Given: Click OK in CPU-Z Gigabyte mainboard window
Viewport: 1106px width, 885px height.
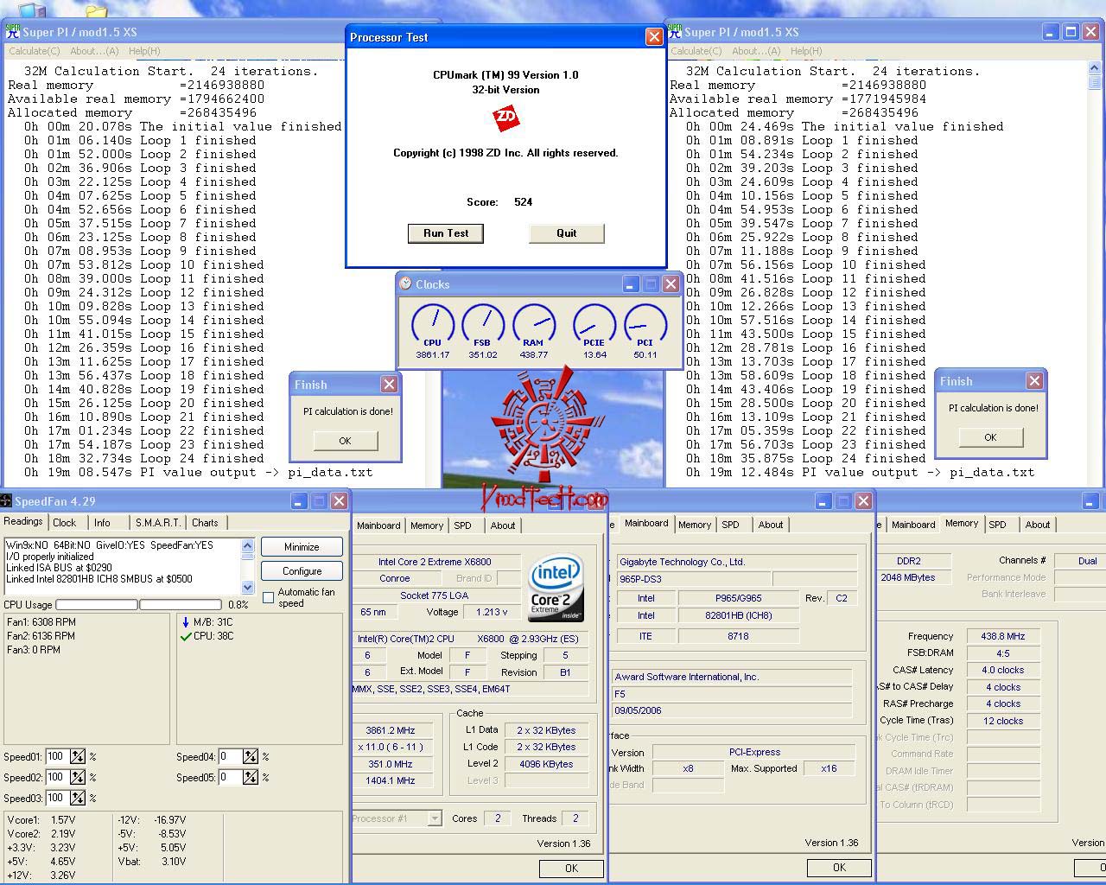Looking at the screenshot, I should (839, 868).
